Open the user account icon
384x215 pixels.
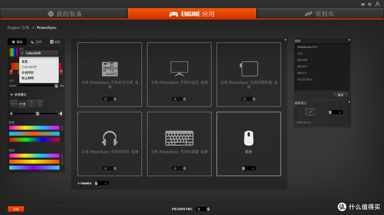tap(377, 4)
